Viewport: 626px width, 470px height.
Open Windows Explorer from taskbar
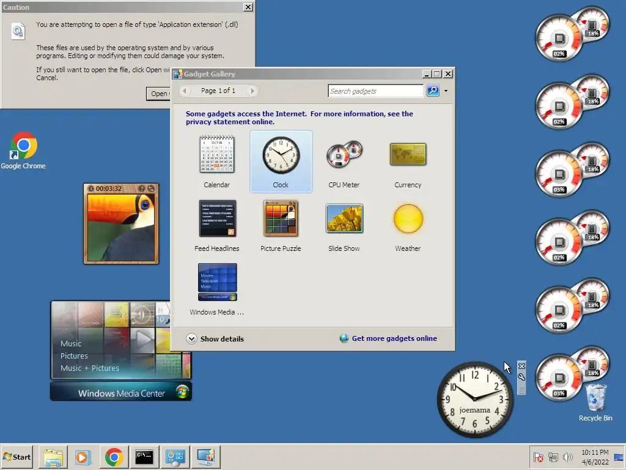click(53, 457)
